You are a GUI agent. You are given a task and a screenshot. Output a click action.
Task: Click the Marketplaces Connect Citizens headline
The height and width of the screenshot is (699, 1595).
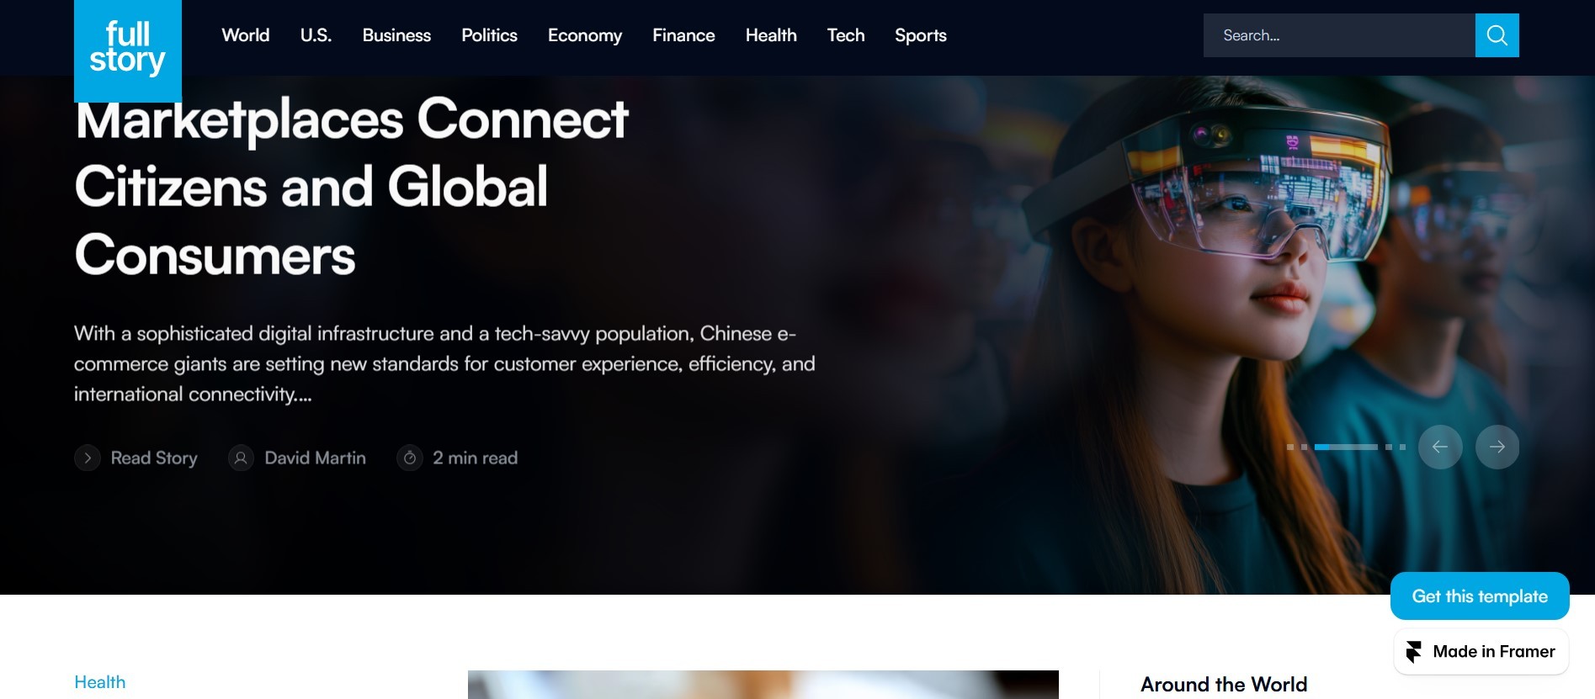[352, 187]
